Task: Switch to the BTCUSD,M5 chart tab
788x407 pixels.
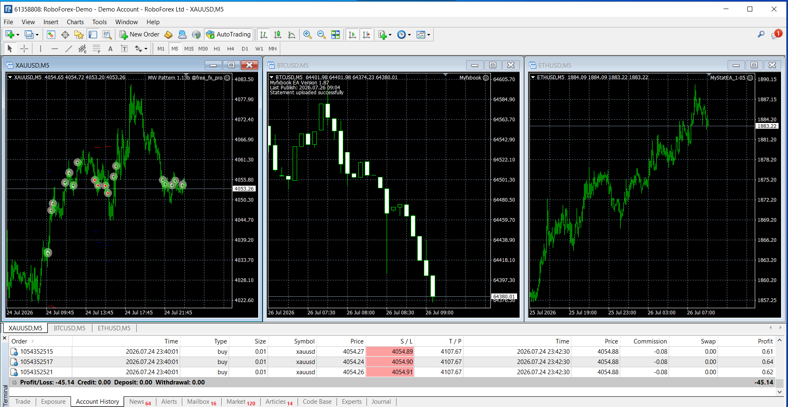Action: pyautogui.click(x=69, y=328)
